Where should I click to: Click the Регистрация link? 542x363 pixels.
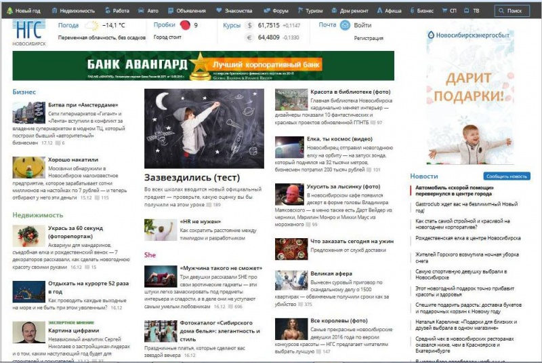(x=369, y=38)
